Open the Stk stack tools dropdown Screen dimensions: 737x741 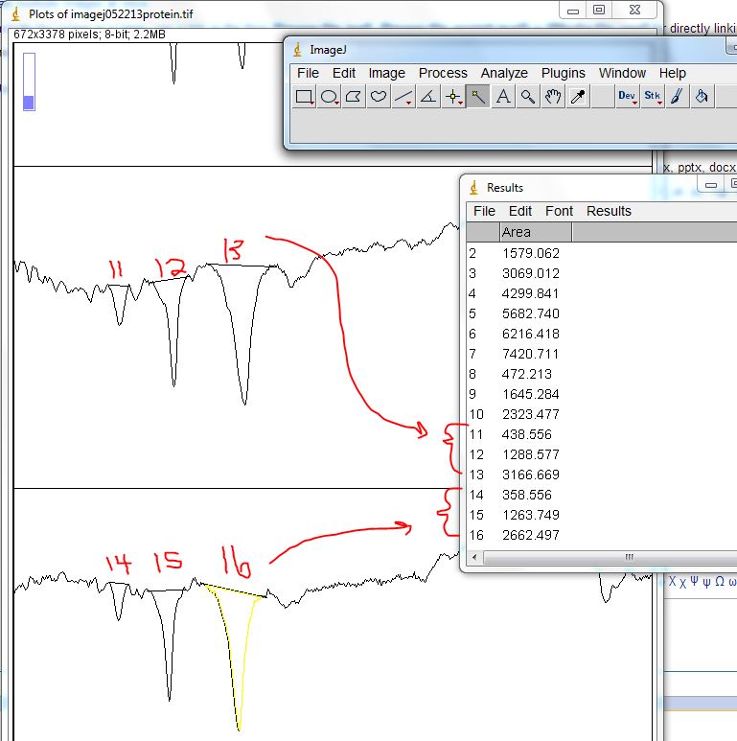(653, 97)
